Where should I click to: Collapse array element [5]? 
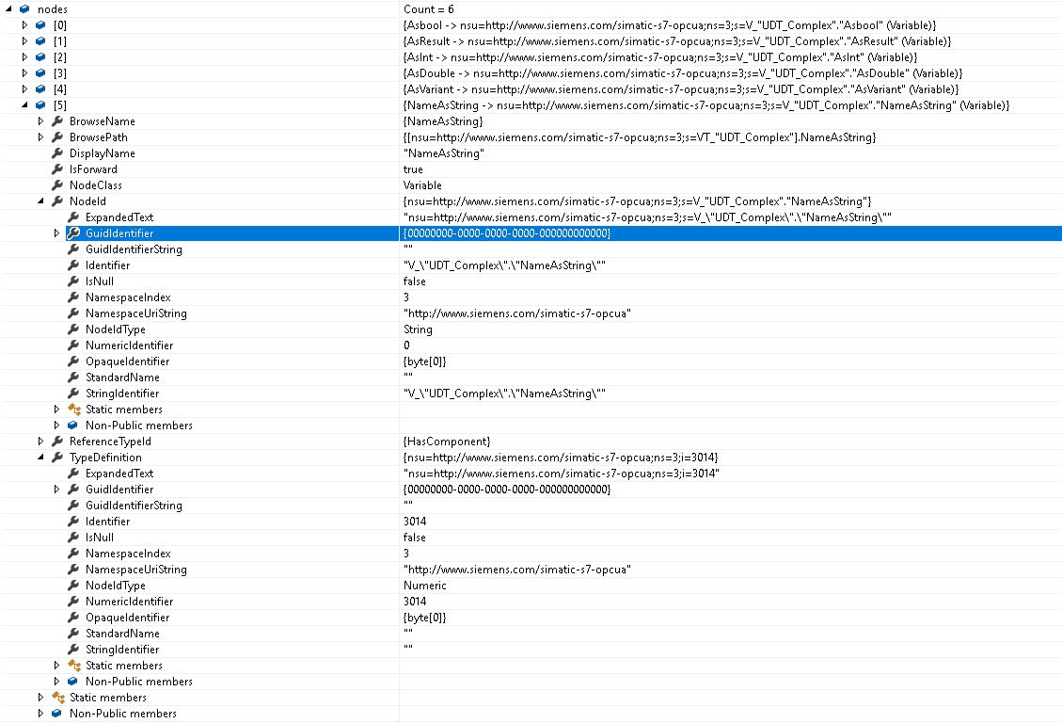click(x=25, y=105)
